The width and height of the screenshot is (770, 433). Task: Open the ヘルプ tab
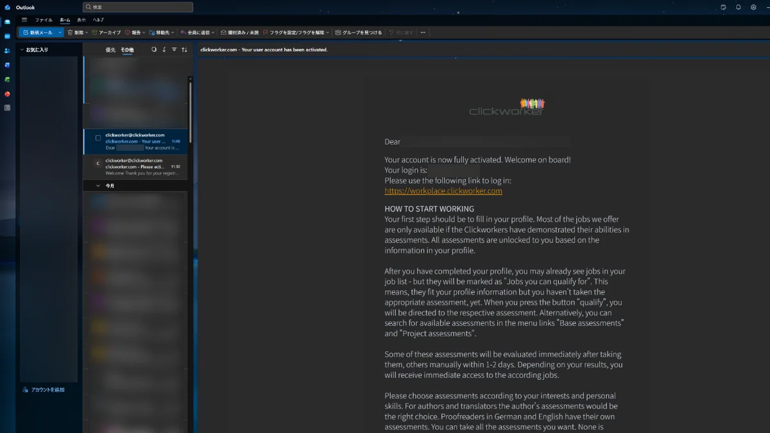pyautogui.click(x=98, y=20)
